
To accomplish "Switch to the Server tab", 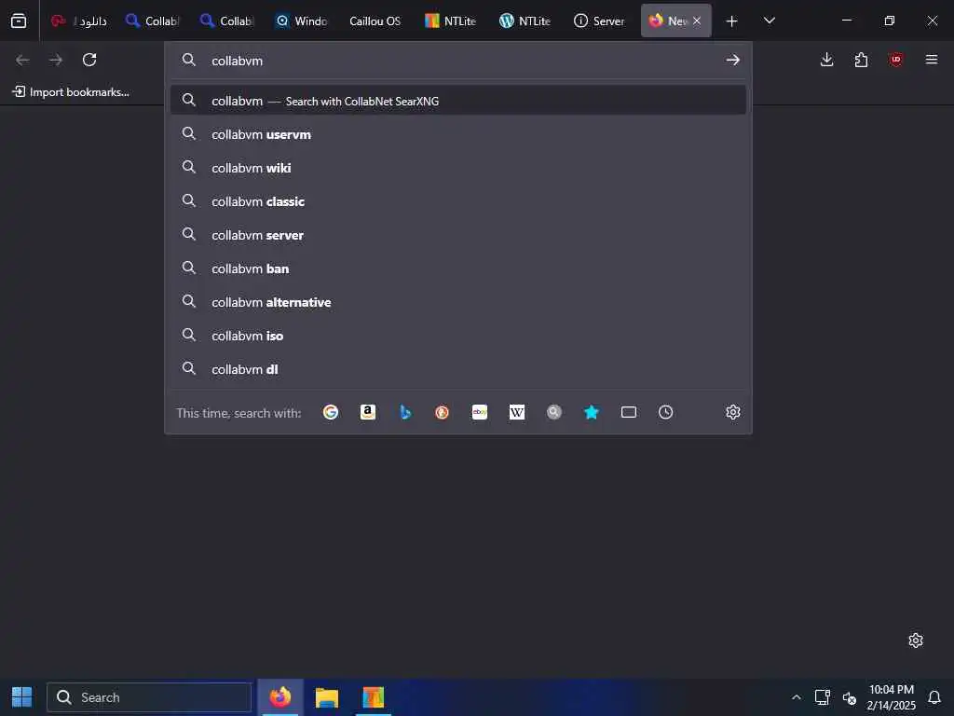I will 599,21.
